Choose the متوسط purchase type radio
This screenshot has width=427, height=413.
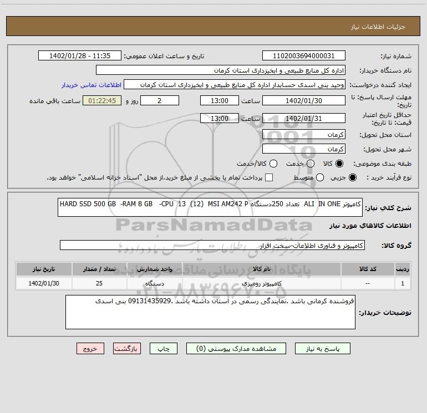point(320,177)
